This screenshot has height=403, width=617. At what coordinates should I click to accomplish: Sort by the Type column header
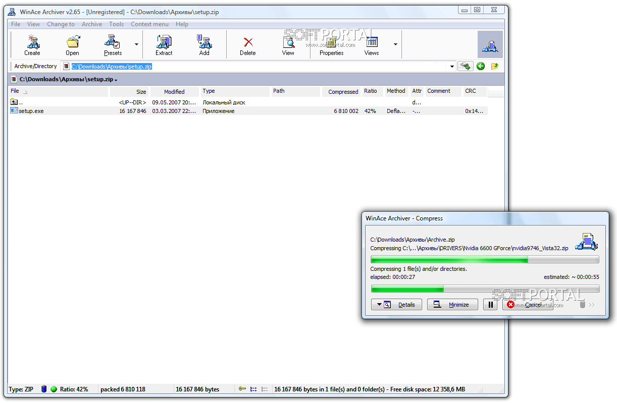[235, 92]
